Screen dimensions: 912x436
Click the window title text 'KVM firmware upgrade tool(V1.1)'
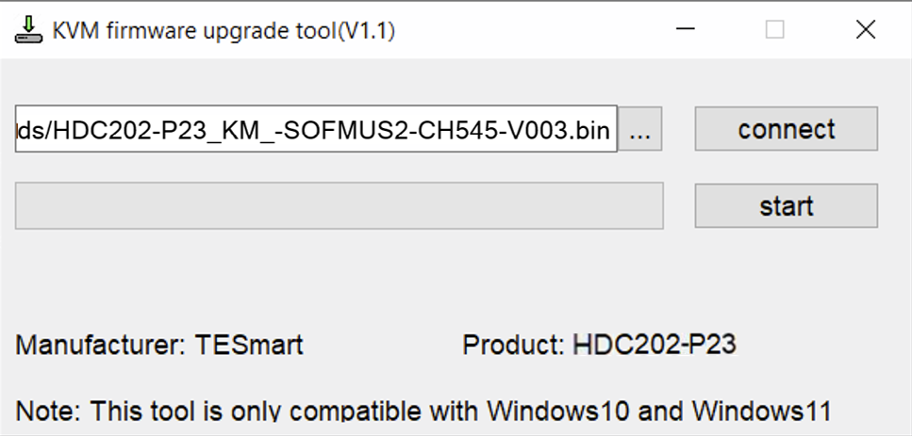pyautogui.click(x=224, y=30)
